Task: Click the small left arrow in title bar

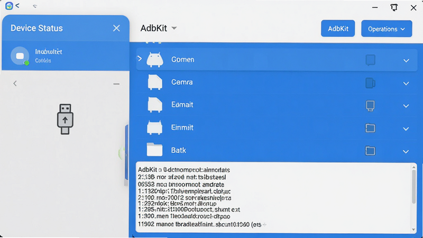Action: pyautogui.click(x=35, y=6)
